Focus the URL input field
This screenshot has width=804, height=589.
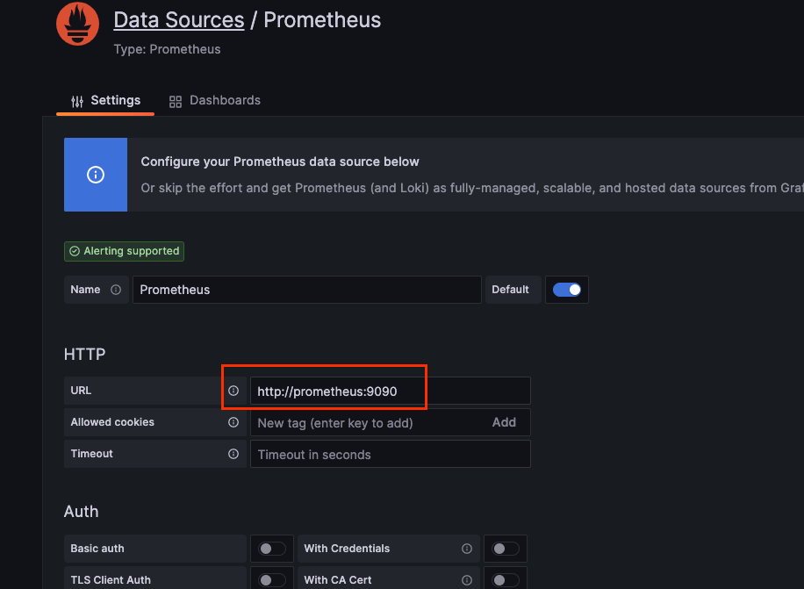click(391, 391)
